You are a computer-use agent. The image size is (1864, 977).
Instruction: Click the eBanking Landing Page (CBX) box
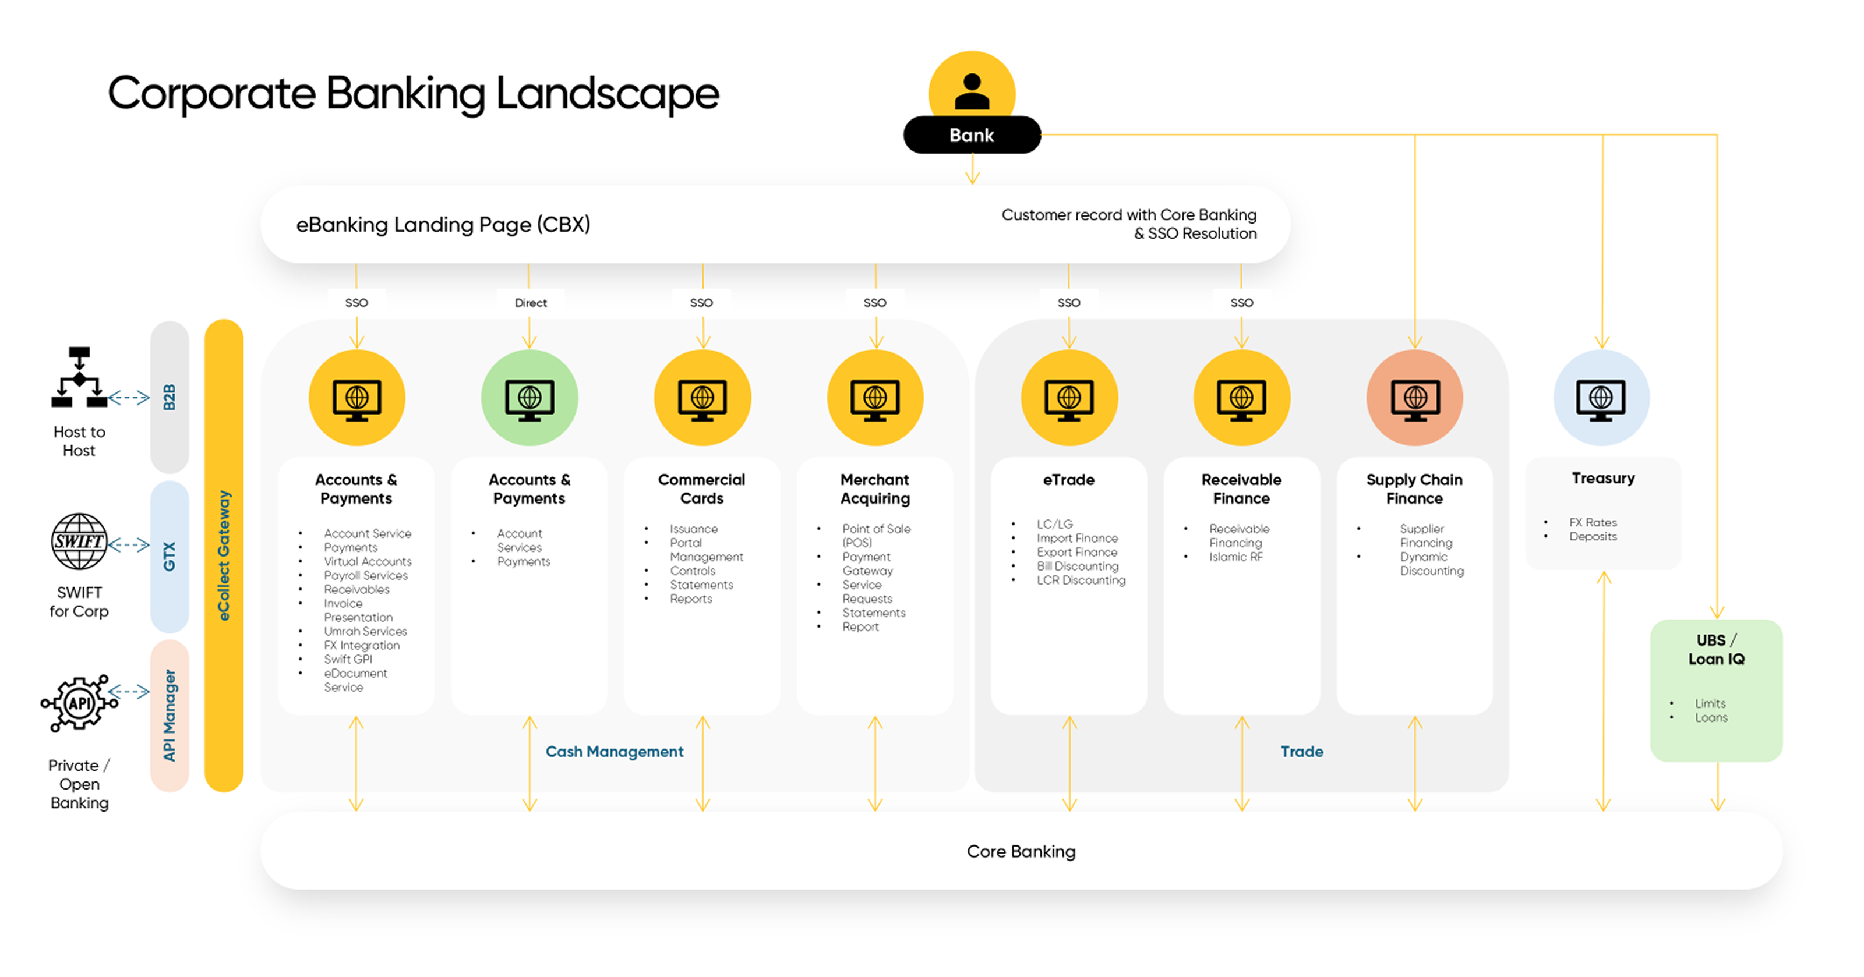click(x=774, y=224)
